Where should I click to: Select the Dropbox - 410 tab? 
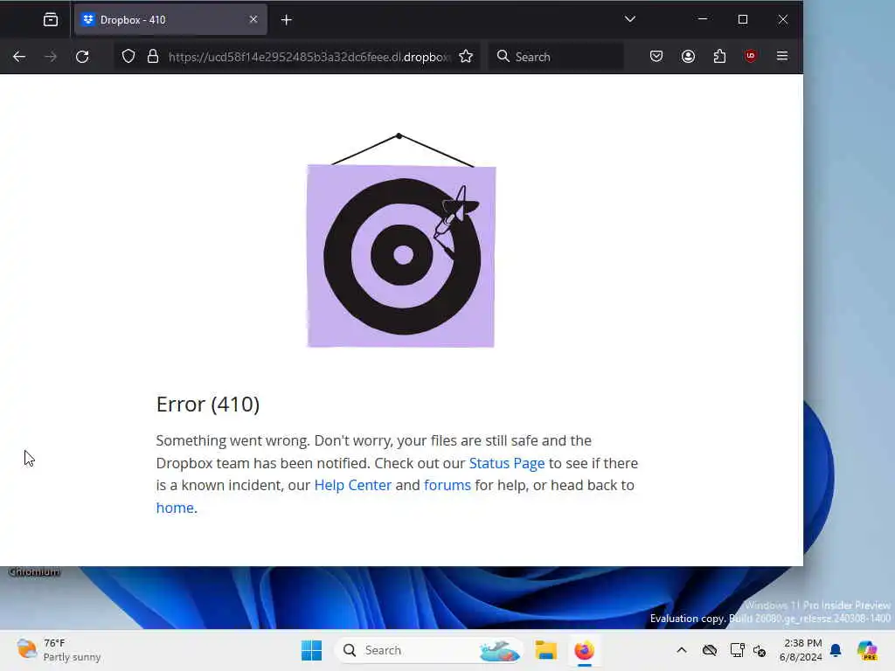point(170,20)
